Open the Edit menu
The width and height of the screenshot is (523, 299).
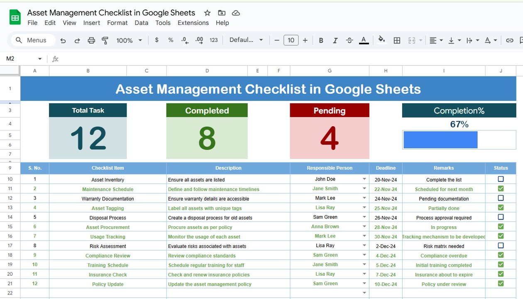point(50,23)
